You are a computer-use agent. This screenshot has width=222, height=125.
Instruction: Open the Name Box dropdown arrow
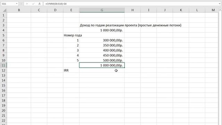pos(17,4)
